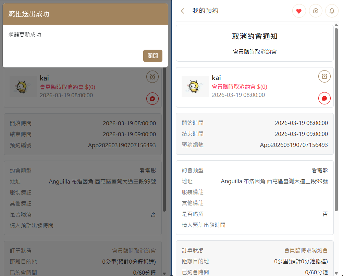Click kai name in right panel card

click(216, 78)
